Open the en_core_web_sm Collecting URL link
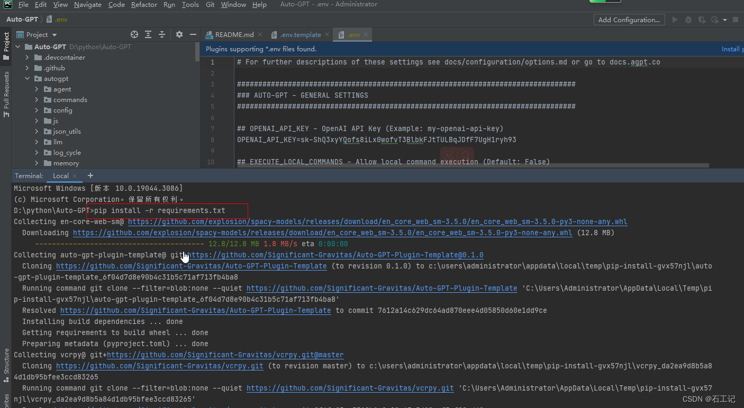The height and width of the screenshot is (408, 744). [x=377, y=222]
